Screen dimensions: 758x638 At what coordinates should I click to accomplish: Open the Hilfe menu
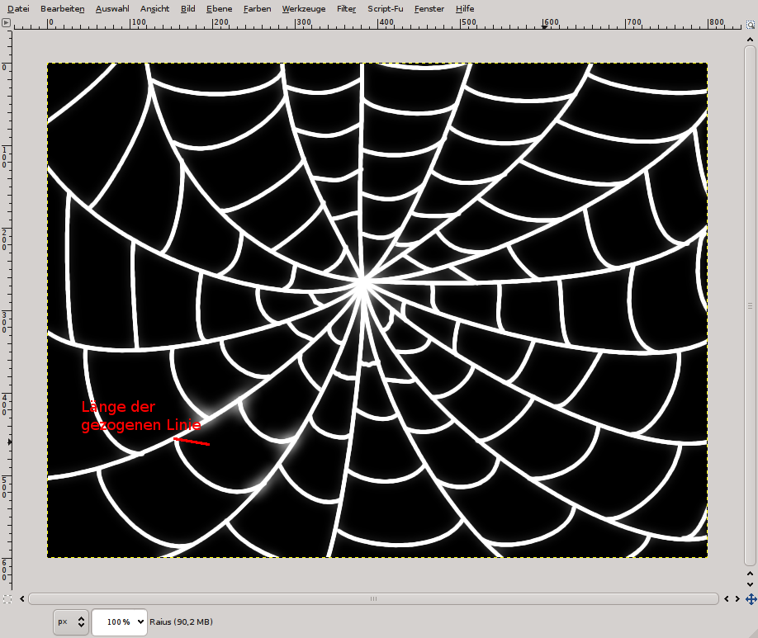pyautogui.click(x=465, y=9)
